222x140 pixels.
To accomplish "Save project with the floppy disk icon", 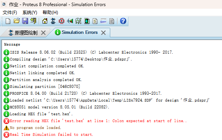I will 25,21.
